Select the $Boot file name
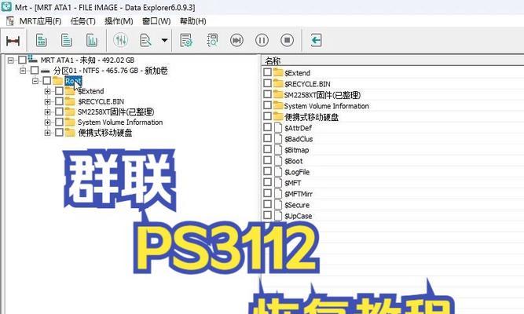Screen dimensions: 524x314 point(293,161)
